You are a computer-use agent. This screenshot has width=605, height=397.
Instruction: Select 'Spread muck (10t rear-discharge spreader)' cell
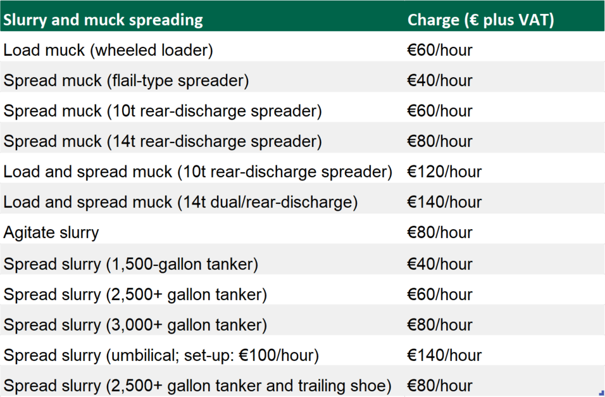point(163,111)
